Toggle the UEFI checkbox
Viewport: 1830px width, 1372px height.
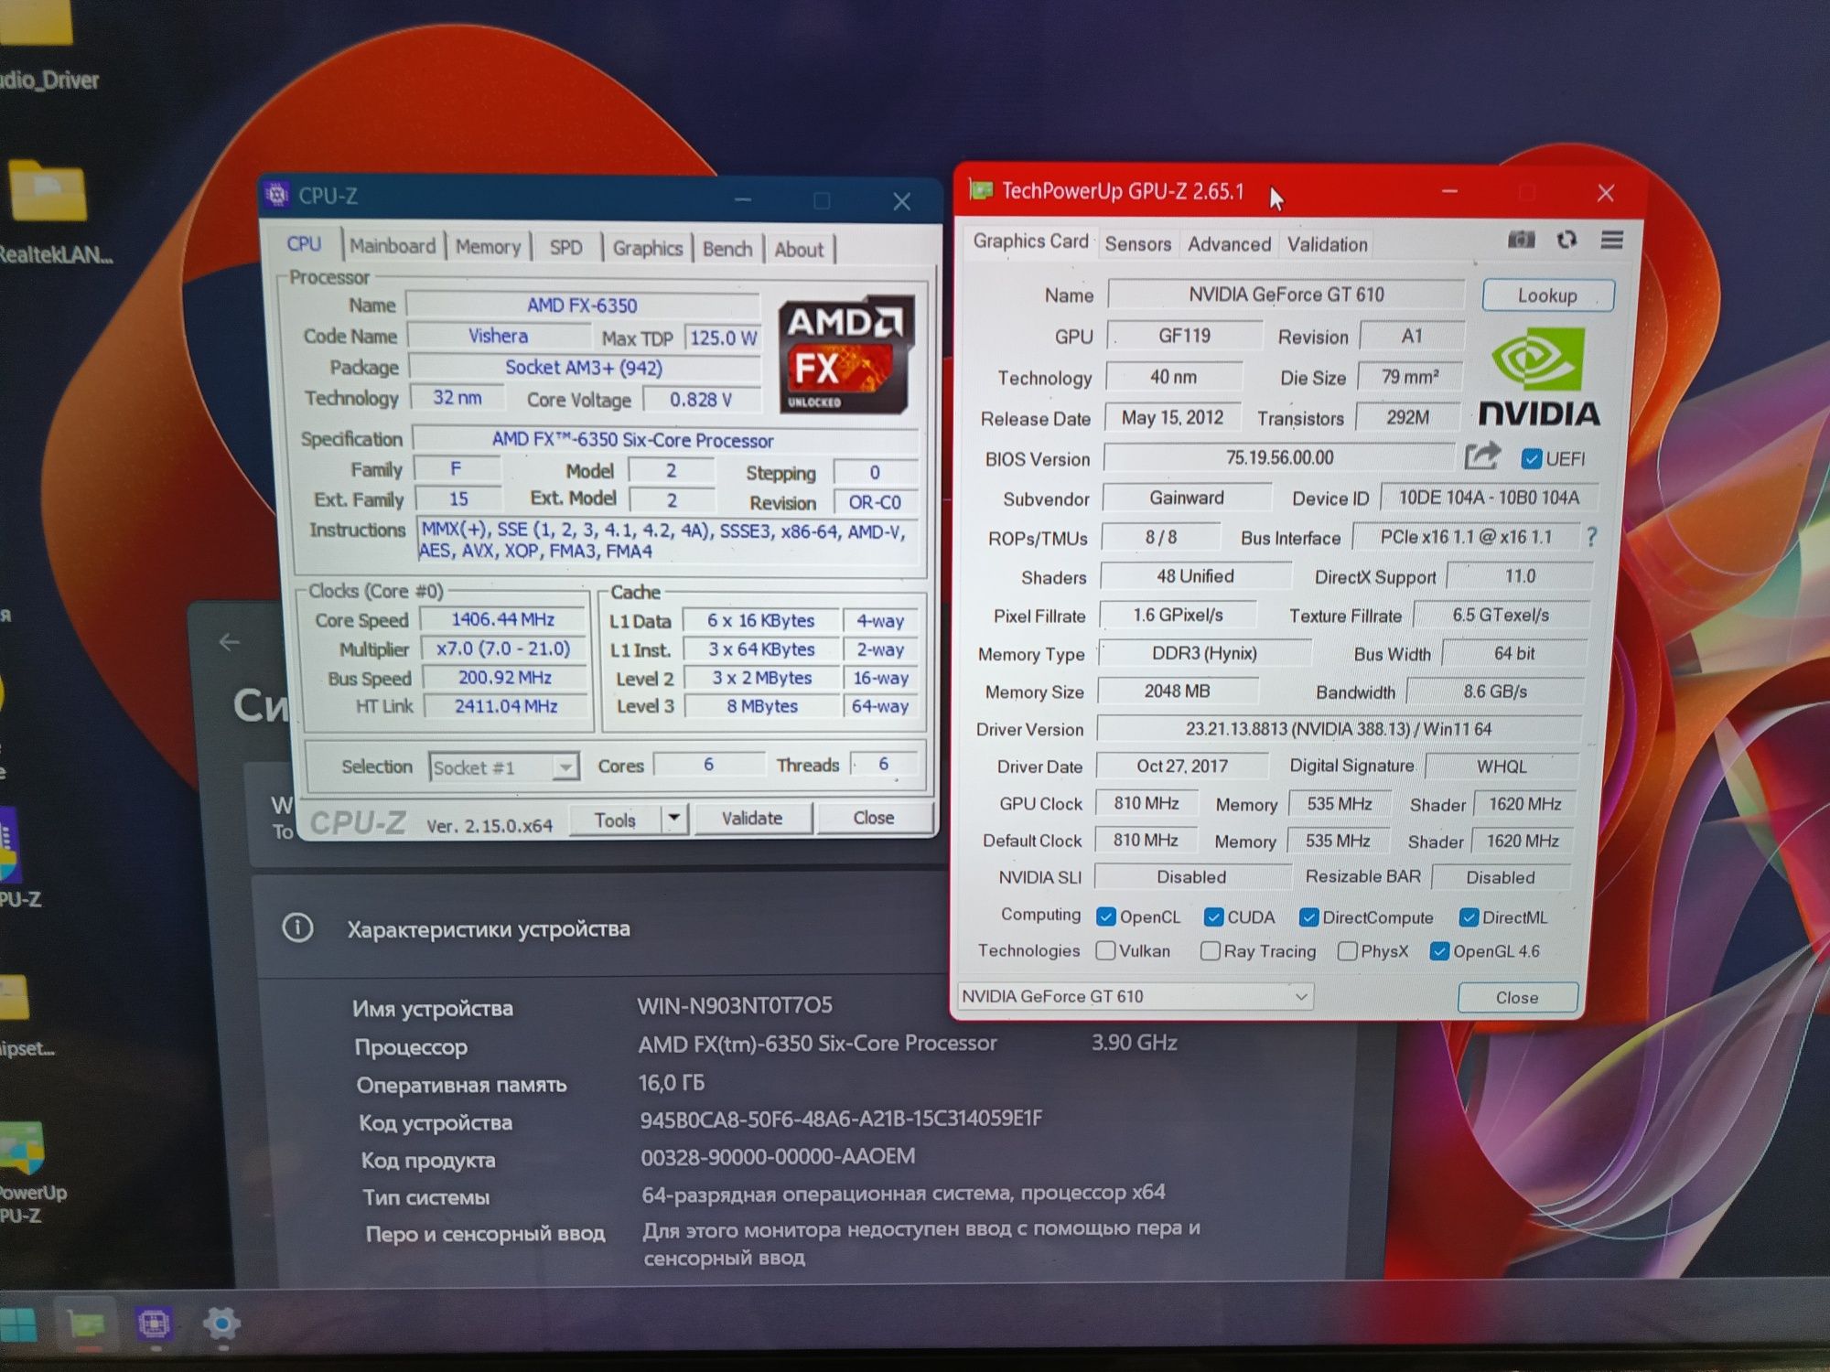tap(1531, 458)
